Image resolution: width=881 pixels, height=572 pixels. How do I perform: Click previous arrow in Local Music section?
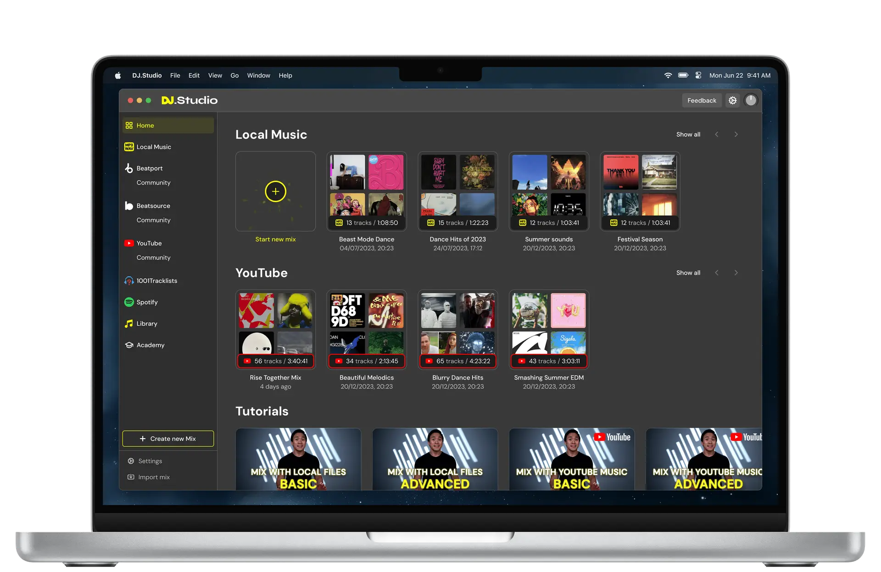[x=717, y=134]
